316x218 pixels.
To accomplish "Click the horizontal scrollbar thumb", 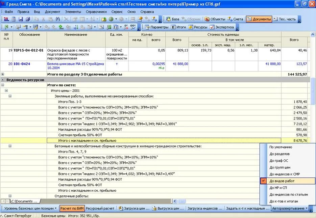I will [x=182, y=201].
